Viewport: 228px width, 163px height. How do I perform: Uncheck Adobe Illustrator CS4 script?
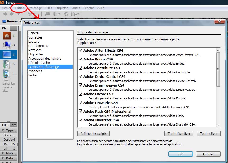click(81, 120)
